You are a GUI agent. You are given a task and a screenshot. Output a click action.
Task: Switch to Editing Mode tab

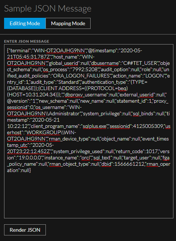(x=25, y=23)
